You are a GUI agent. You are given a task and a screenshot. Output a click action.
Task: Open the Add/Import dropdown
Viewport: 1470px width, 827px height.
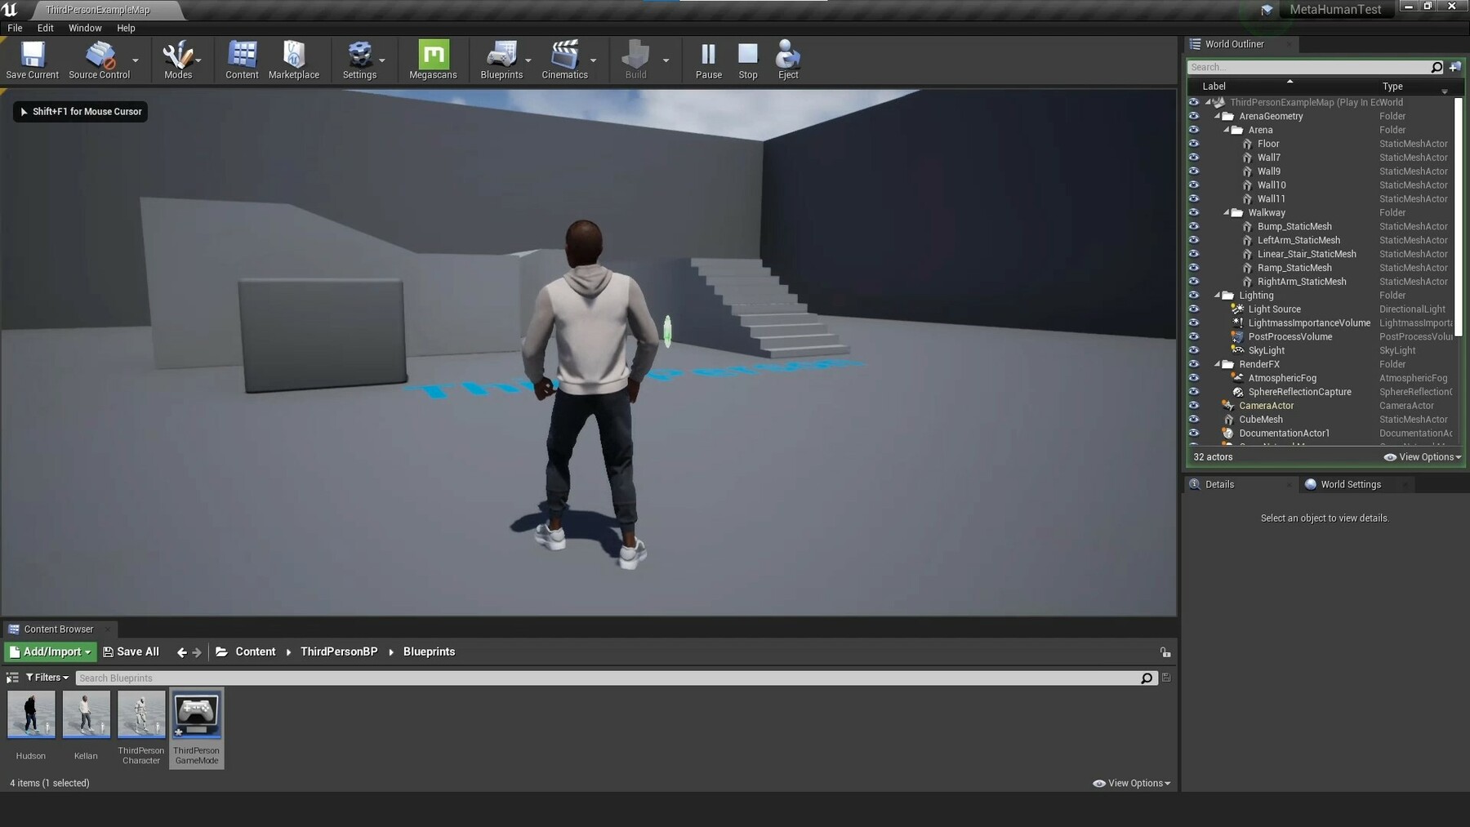50,651
